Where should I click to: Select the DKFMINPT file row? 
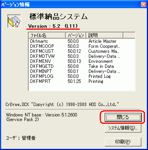[82, 71]
